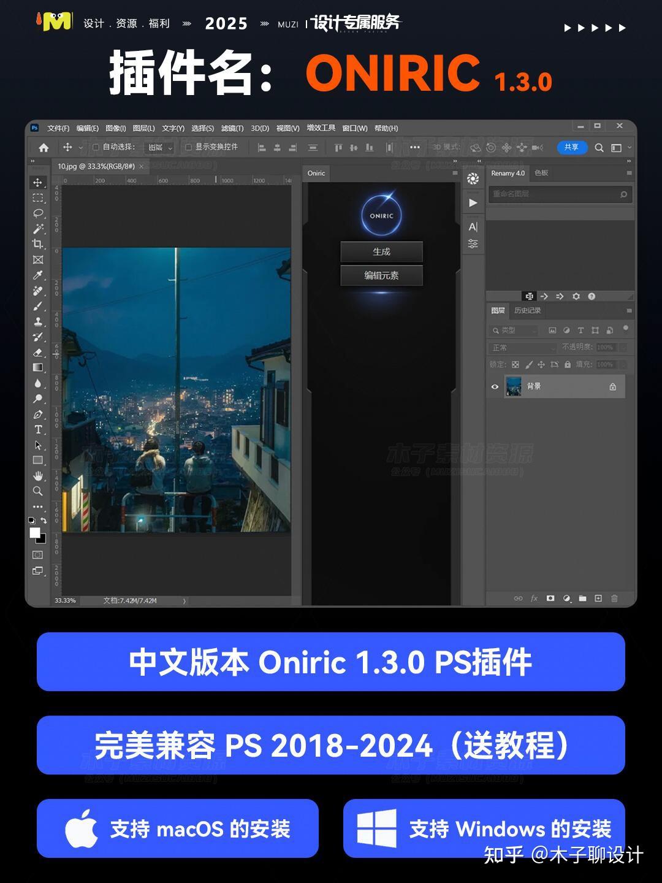Hide the 背景 layer with its eye toggle
This screenshot has width=662, height=883.
pyautogui.click(x=495, y=387)
